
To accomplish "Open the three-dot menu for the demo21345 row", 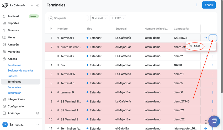I will tap(213, 101).
